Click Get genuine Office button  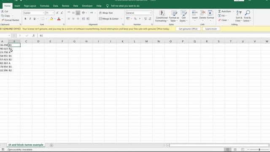(x=188, y=29)
